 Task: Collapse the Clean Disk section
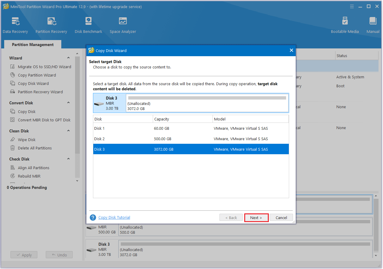tap(68, 131)
